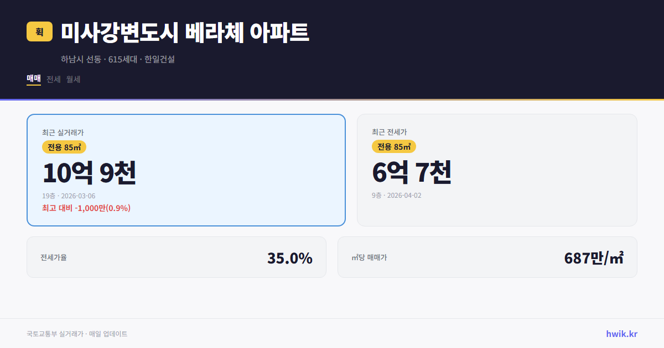Select the 최근 전세가 price card
The image size is (664, 348).
[497, 170]
